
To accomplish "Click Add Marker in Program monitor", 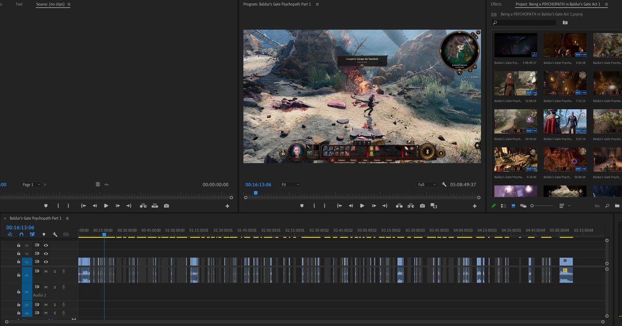I will (x=302, y=205).
